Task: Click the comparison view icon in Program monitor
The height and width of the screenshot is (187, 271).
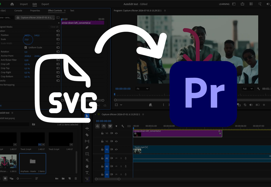Action: tap(257, 105)
